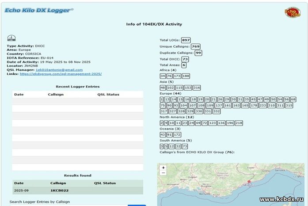Select Asia DXCC badge 316
The height and width of the screenshot is (206, 308).
(197, 88)
